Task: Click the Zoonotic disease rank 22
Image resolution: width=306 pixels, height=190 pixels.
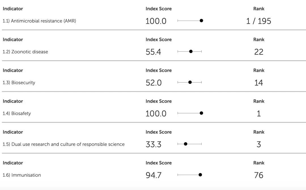Action: (259, 52)
